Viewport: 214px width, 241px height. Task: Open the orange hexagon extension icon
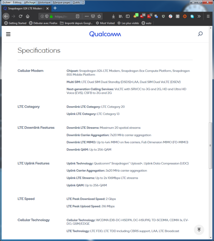pyautogui.click(x=185, y=16)
